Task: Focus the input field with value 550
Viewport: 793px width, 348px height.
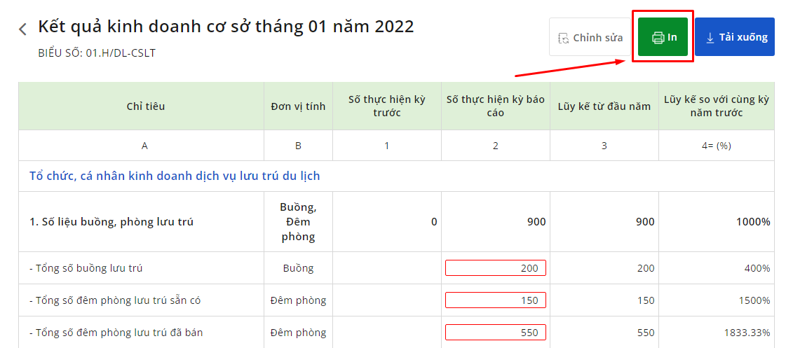Action: (x=495, y=333)
